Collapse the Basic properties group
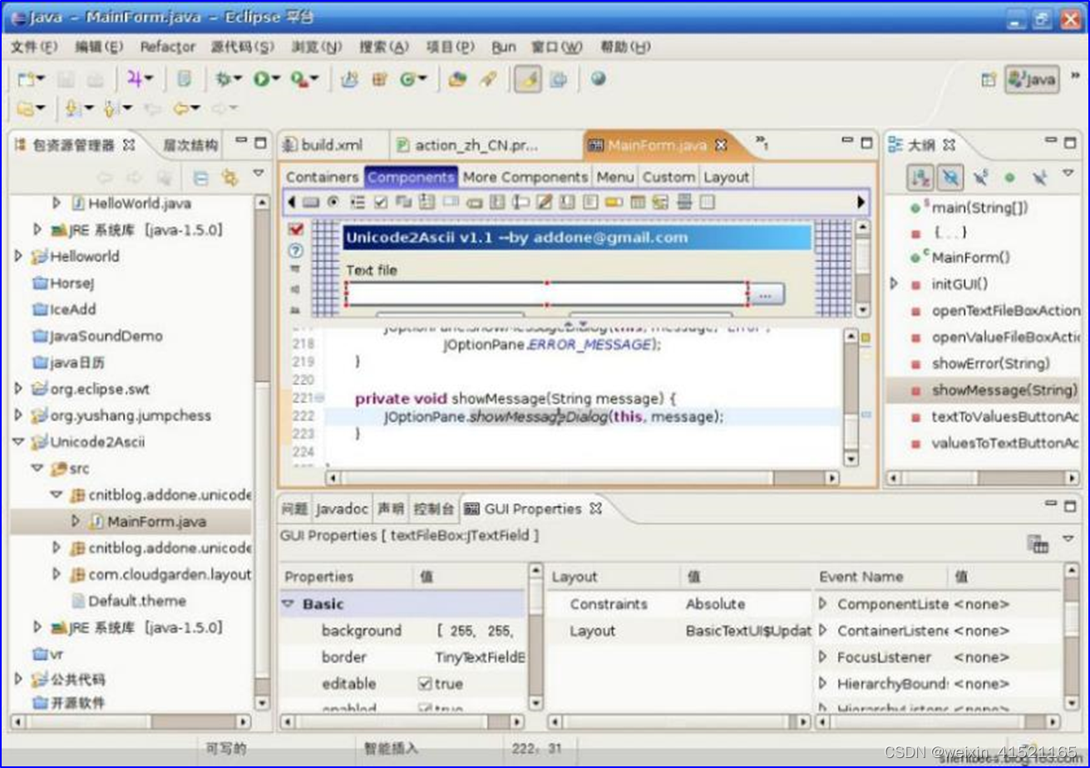 (x=289, y=604)
